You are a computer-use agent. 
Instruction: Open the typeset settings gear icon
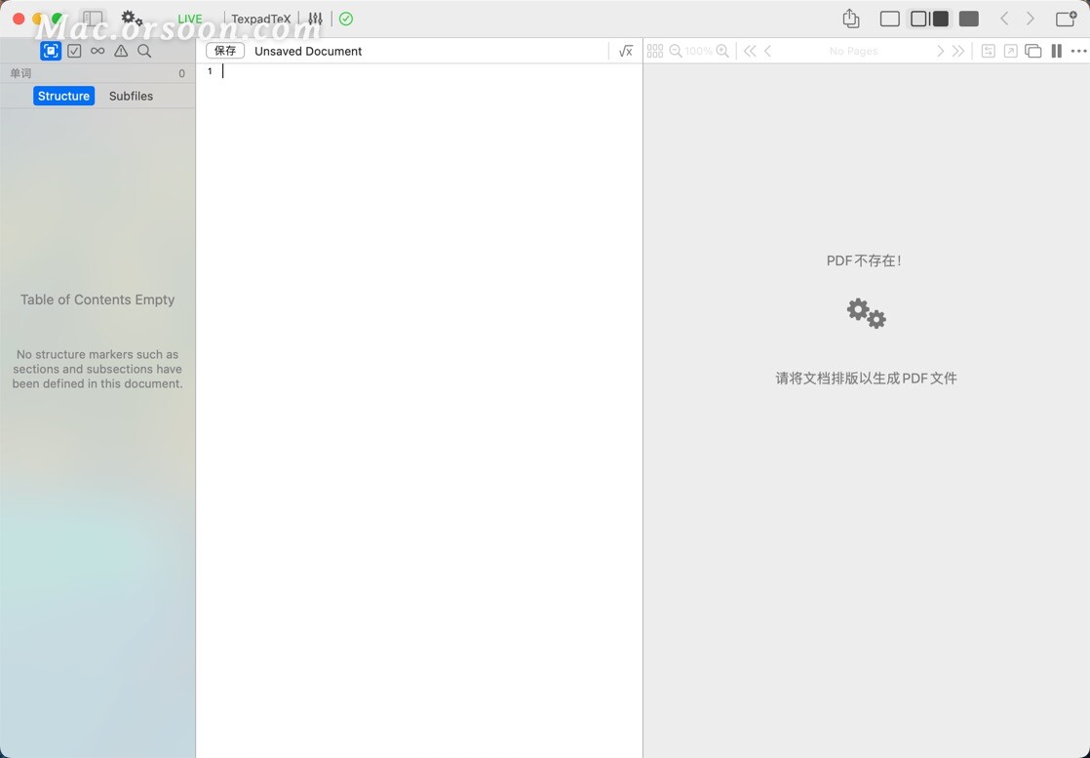click(134, 18)
